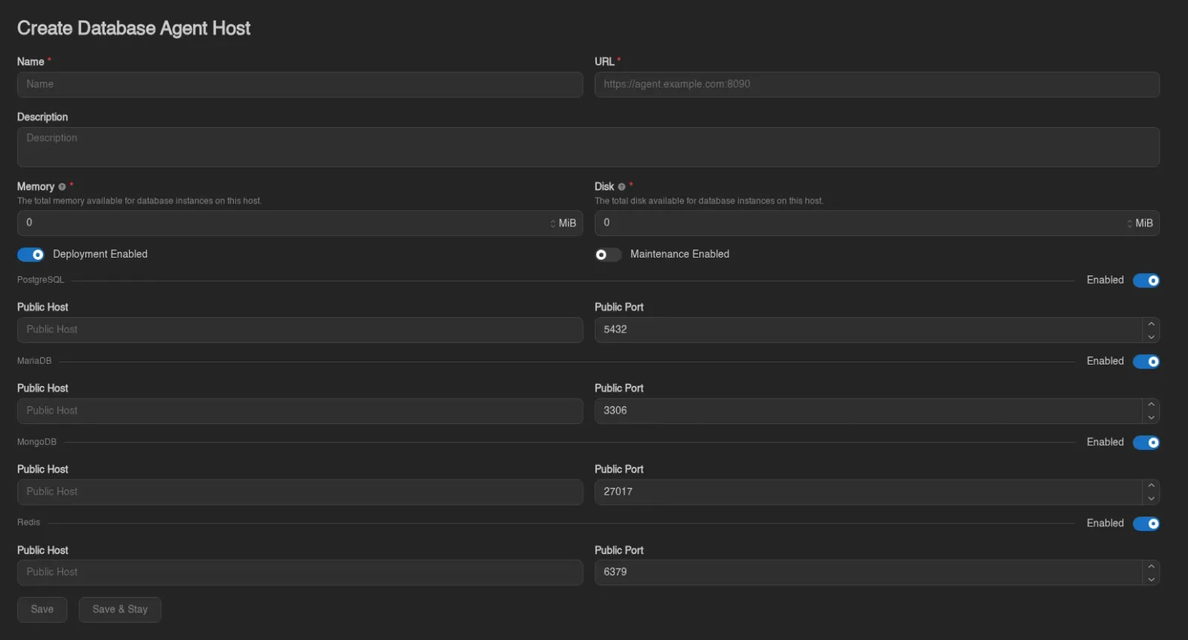Click the total disk available helper text
This screenshot has height=640, width=1188.
[x=709, y=201]
